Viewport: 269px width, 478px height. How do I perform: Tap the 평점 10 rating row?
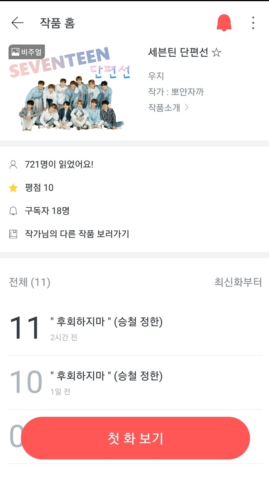coord(39,188)
